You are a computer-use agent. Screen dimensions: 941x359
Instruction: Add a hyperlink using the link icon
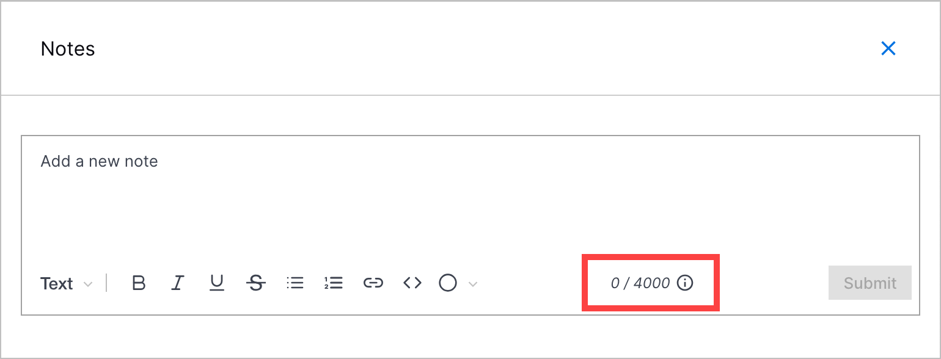point(373,283)
